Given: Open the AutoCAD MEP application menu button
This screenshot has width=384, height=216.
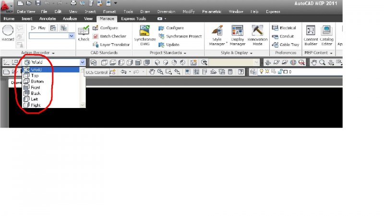Looking at the screenshot, I should pos(6,7).
